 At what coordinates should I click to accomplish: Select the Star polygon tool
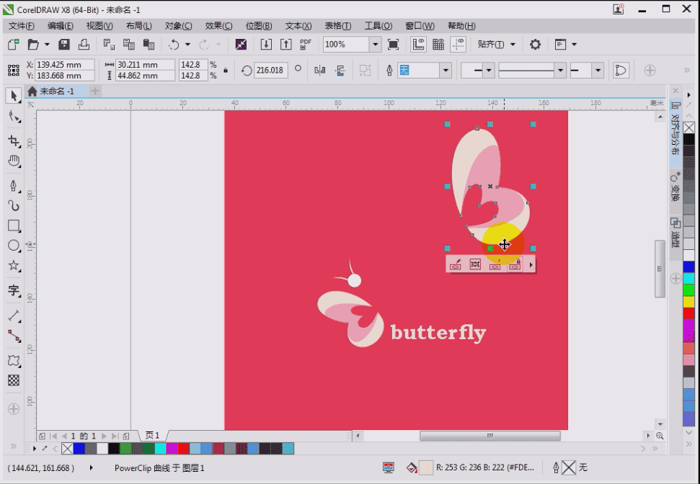point(14,266)
